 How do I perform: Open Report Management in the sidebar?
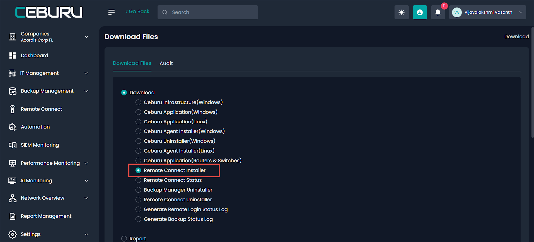pyautogui.click(x=46, y=216)
